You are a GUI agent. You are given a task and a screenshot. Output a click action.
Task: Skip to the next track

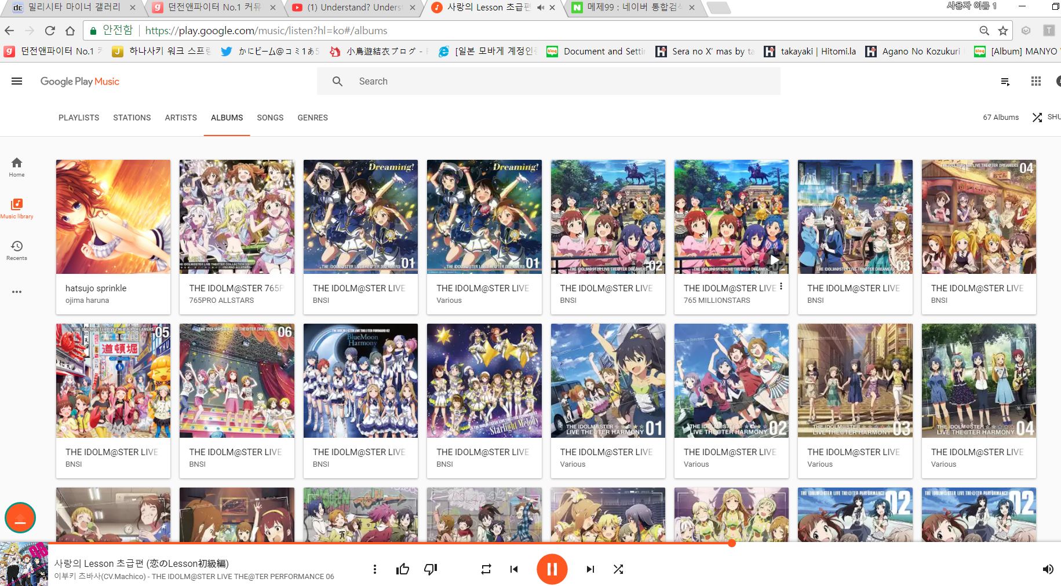[590, 569]
